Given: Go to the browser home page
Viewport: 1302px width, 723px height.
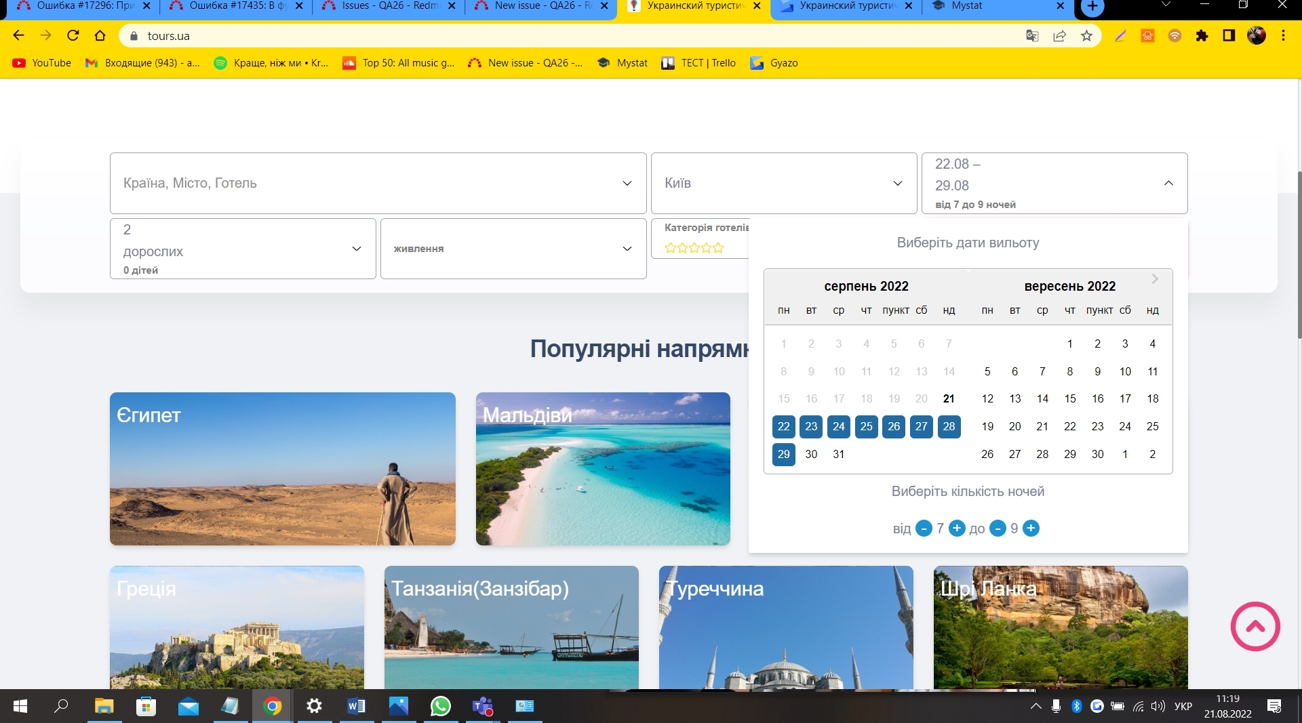Looking at the screenshot, I should 100,36.
